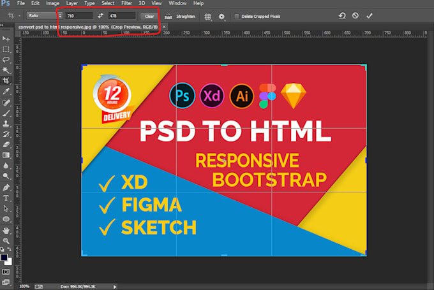Enable Delete Cropped Pixels checkbox
The image size is (434, 290).
(237, 17)
